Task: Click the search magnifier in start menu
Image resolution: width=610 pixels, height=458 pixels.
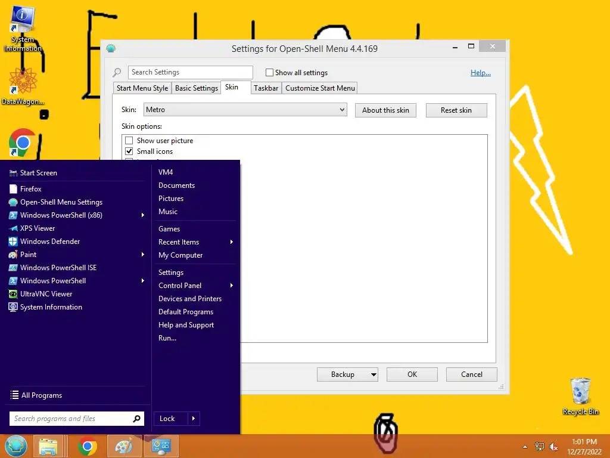Action: click(x=136, y=419)
